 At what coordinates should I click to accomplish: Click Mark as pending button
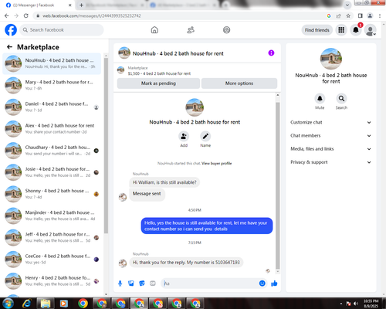pos(158,83)
